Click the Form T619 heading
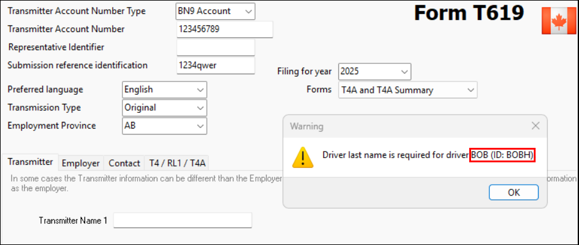 469,14
